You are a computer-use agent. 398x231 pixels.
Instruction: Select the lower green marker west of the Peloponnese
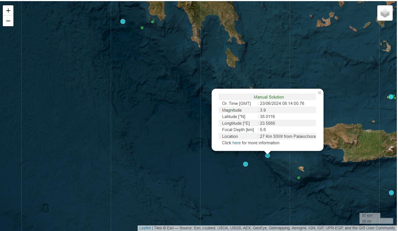142,28
